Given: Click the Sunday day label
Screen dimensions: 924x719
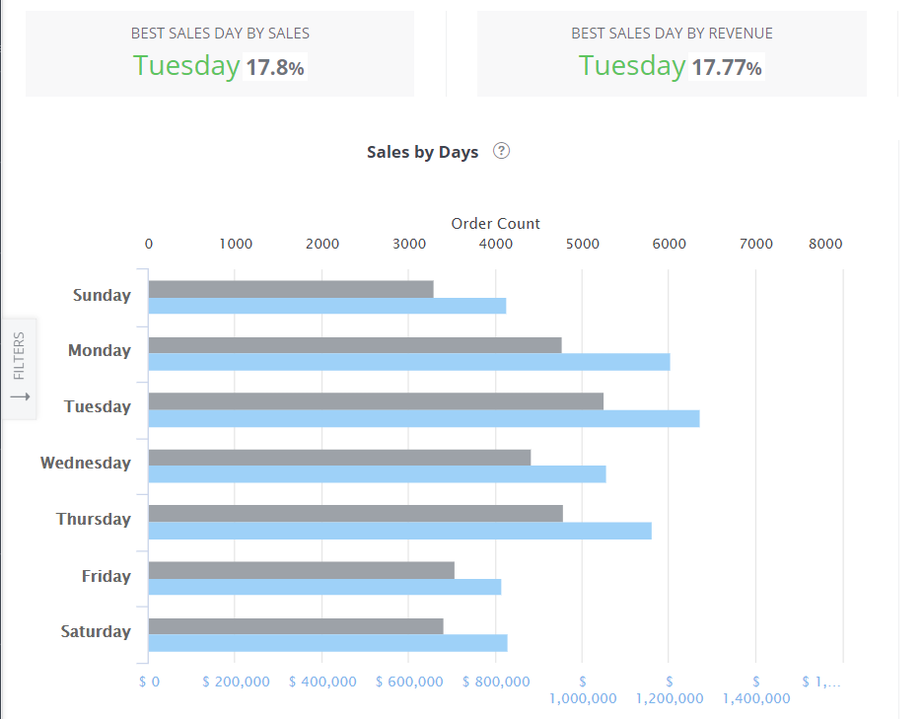Looking at the screenshot, I should pyautogui.click(x=102, y=294).
